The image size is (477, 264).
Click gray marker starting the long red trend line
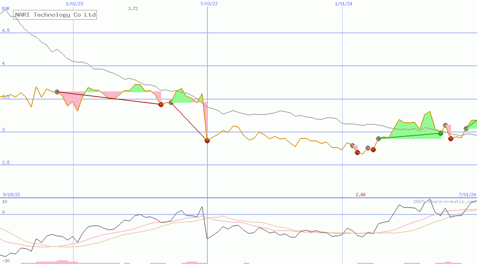[x=57, y=92]
